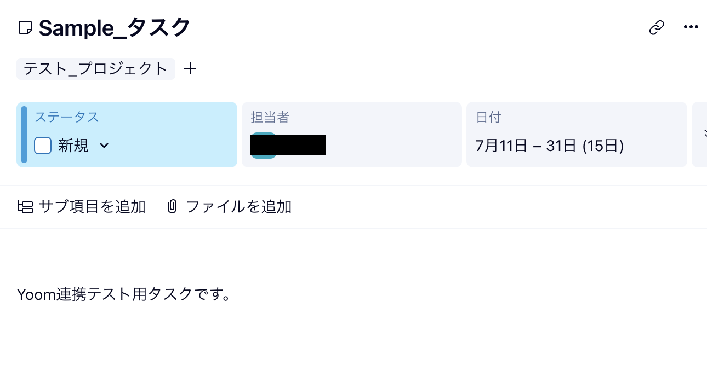The image size is (707, 371).
Task: Click the Yoom連携テスト用タスクです description text
Action: [x=124, y=294]
